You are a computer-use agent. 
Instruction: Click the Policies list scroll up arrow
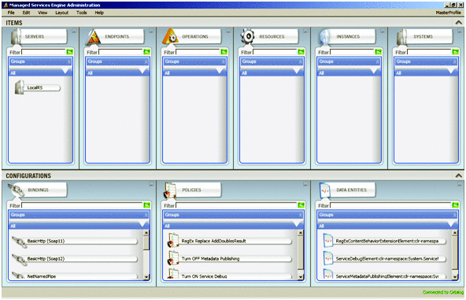tap(301, 233)
